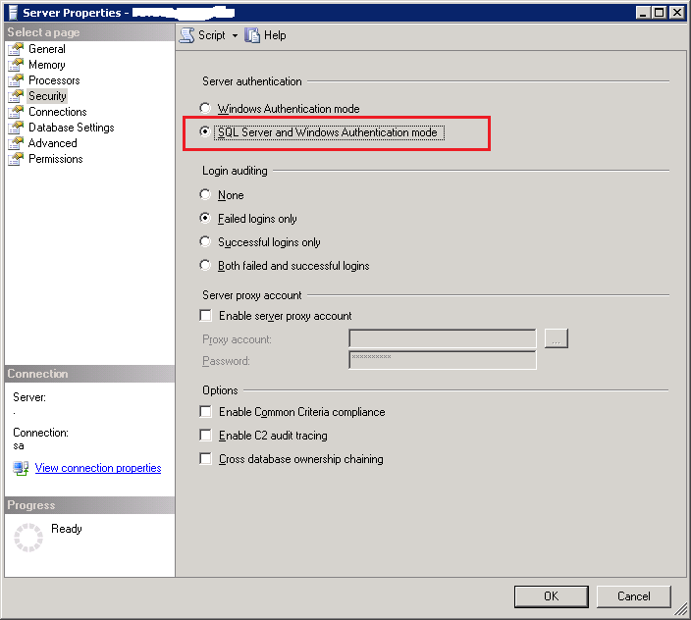Click the 'Server proxy account' section heading
The width and height of the screenshot is (691, 620).
tap(252, 295)
